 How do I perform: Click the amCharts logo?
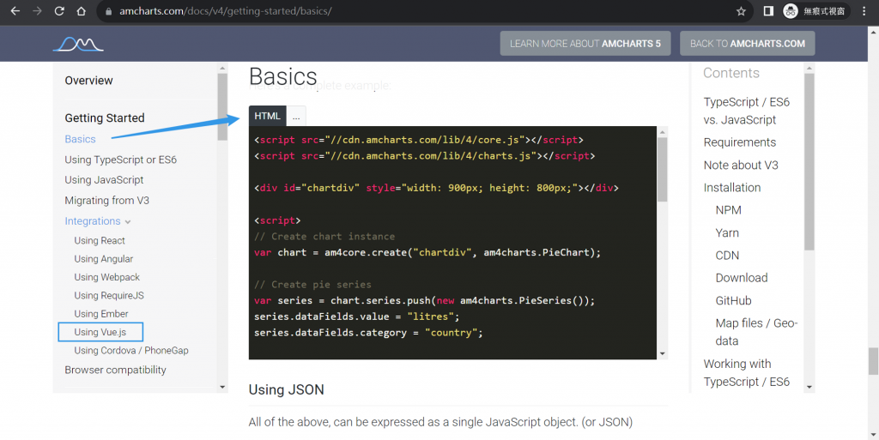(78, 44)
